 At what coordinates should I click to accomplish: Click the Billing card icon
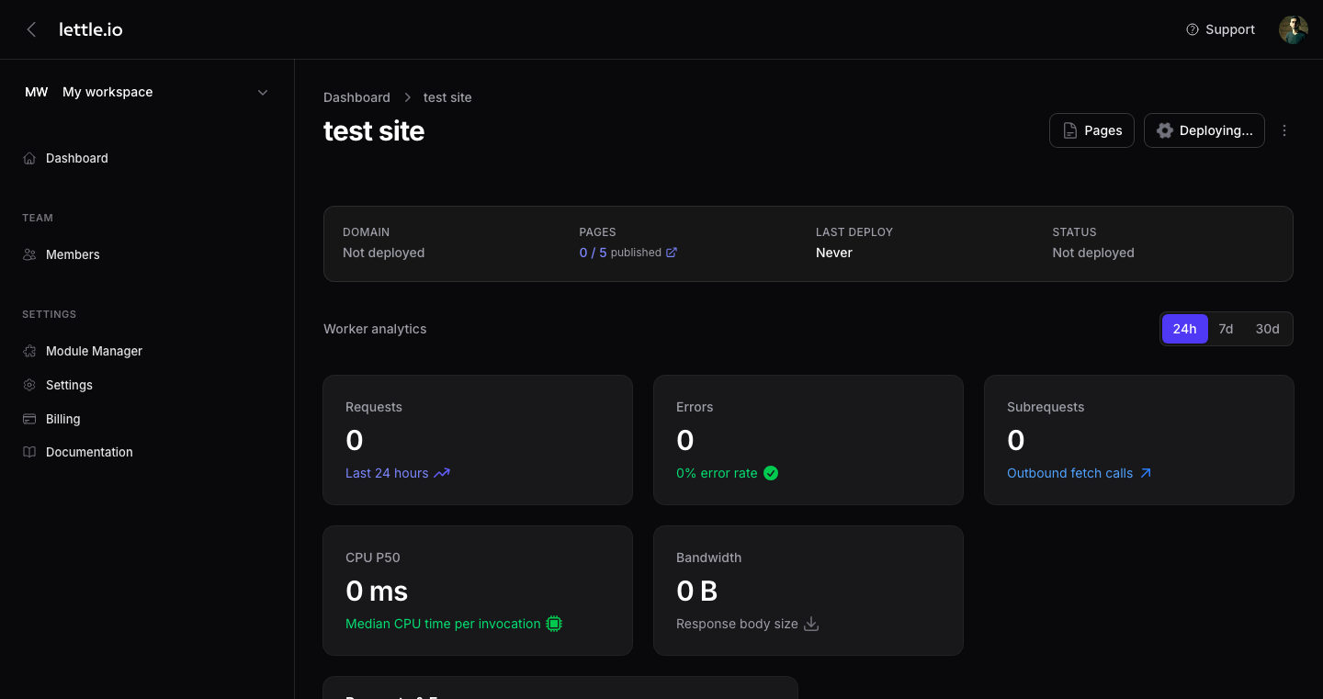click(29, 419)
